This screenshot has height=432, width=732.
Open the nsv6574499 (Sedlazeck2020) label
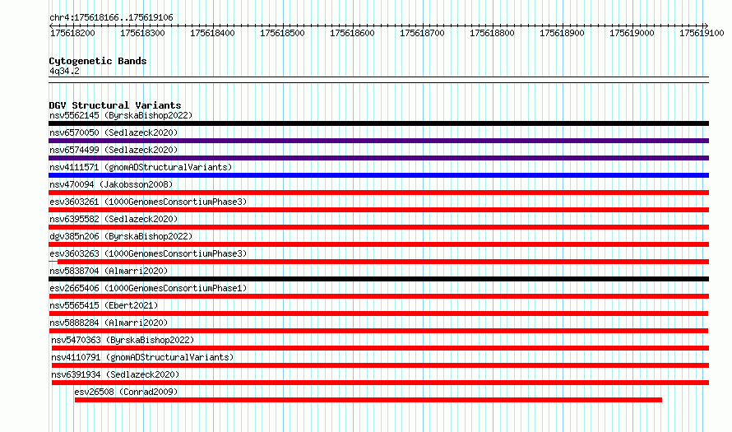(x=114, y=150)
